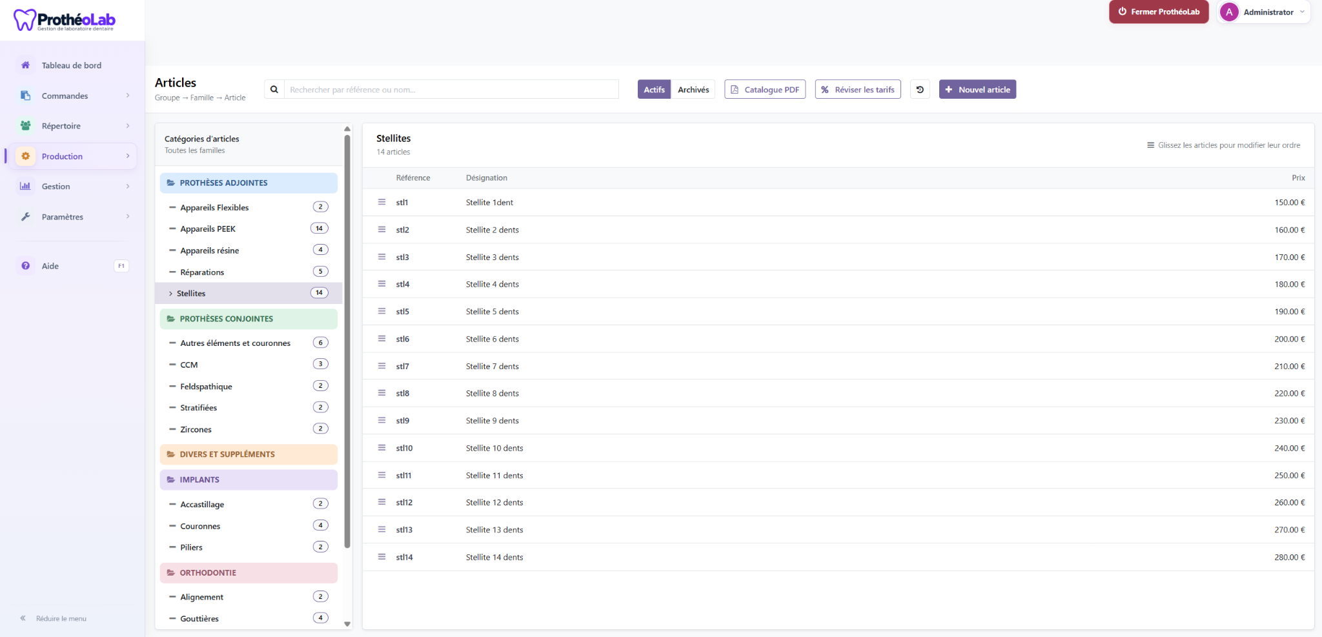Show Actifs articles
Screen dimensions: 1322x637
point(654,90)
